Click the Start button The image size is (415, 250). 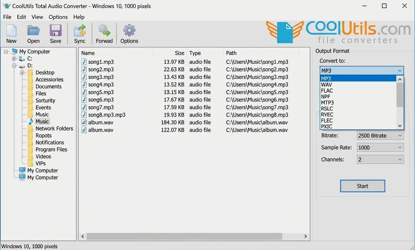coord(362,186)
